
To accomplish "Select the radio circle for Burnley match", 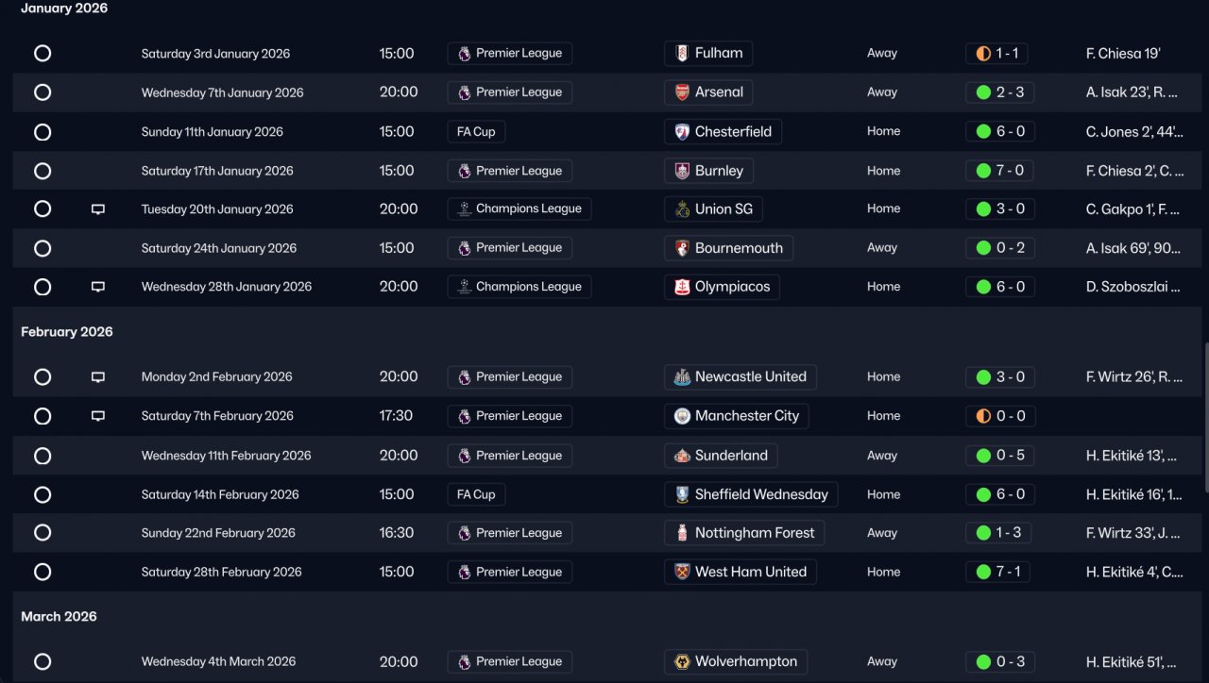I will click(43, 171).
